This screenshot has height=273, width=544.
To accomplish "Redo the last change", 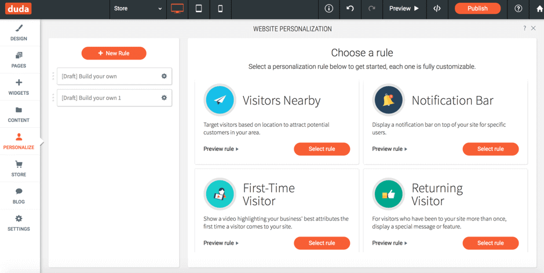I will click(371, 9).
